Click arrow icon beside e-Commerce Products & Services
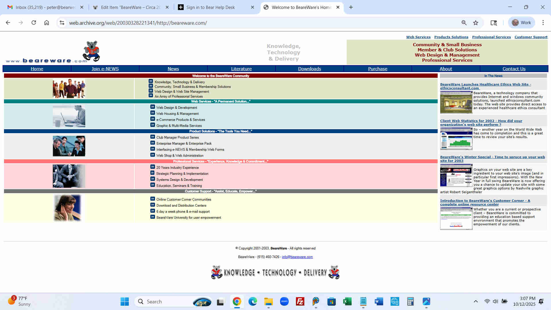This screenshot has height=310, width=551. (x=152, y=119)
